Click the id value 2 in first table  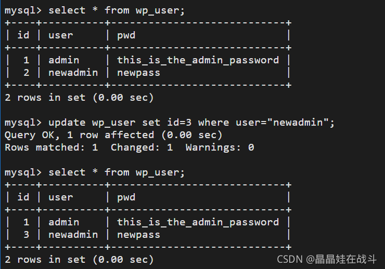click(x=26, y=73)
